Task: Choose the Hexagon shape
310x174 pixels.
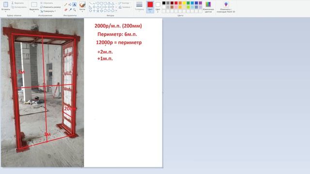Action: 102,7
